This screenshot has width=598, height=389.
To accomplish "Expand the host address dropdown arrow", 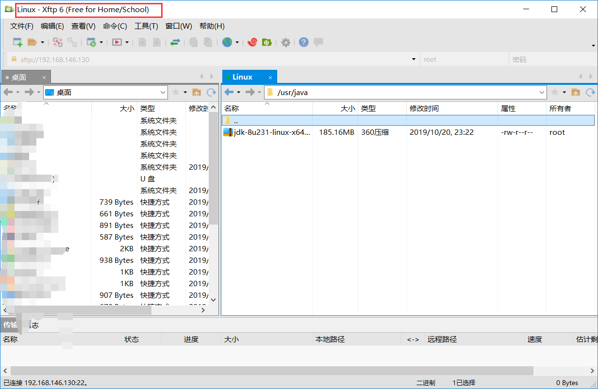I will (x=414, y=60).
